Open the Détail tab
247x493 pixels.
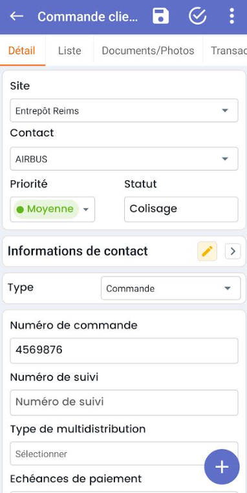(x=22, y=50)
